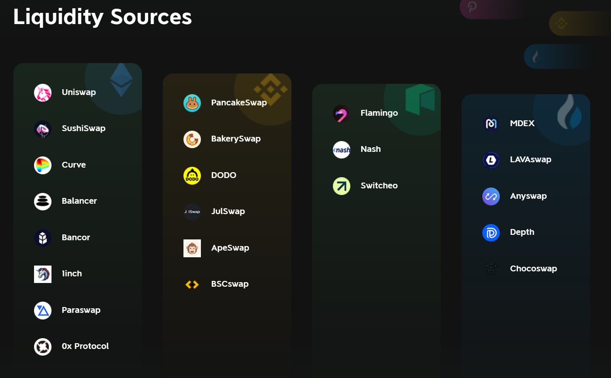
Task: Click the Huobi flame logo on fourth card
Action: 569,112
